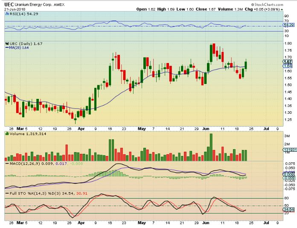Image resolution: width=297 pixels, height=228 pixels.
Task: Click the 1.67 last price tag on price axis
Action: coord(288,62)
